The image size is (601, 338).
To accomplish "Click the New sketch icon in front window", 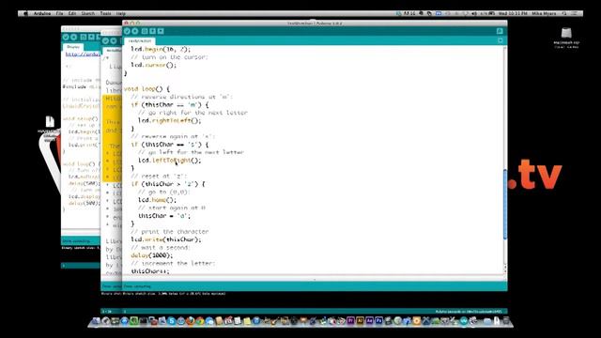I will click(x=145, y=31).
